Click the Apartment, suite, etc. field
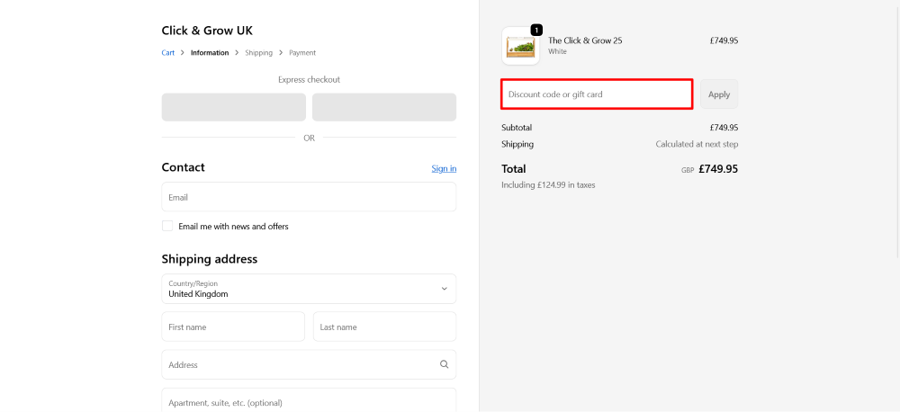The height and width of the screenshot is (412, 900). coord(309,400)
